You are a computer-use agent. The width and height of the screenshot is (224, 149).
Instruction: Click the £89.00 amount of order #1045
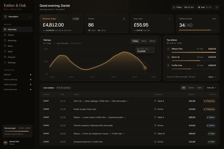click(x=192, y=117)
